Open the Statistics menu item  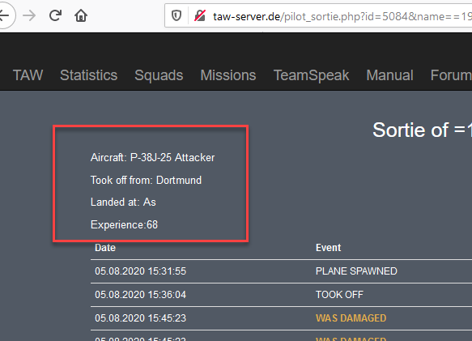click(88, 75)
